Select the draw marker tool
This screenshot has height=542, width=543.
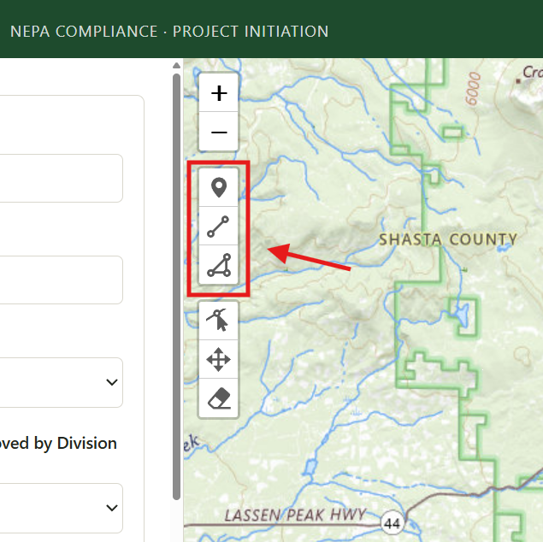(x=219, y=187)
